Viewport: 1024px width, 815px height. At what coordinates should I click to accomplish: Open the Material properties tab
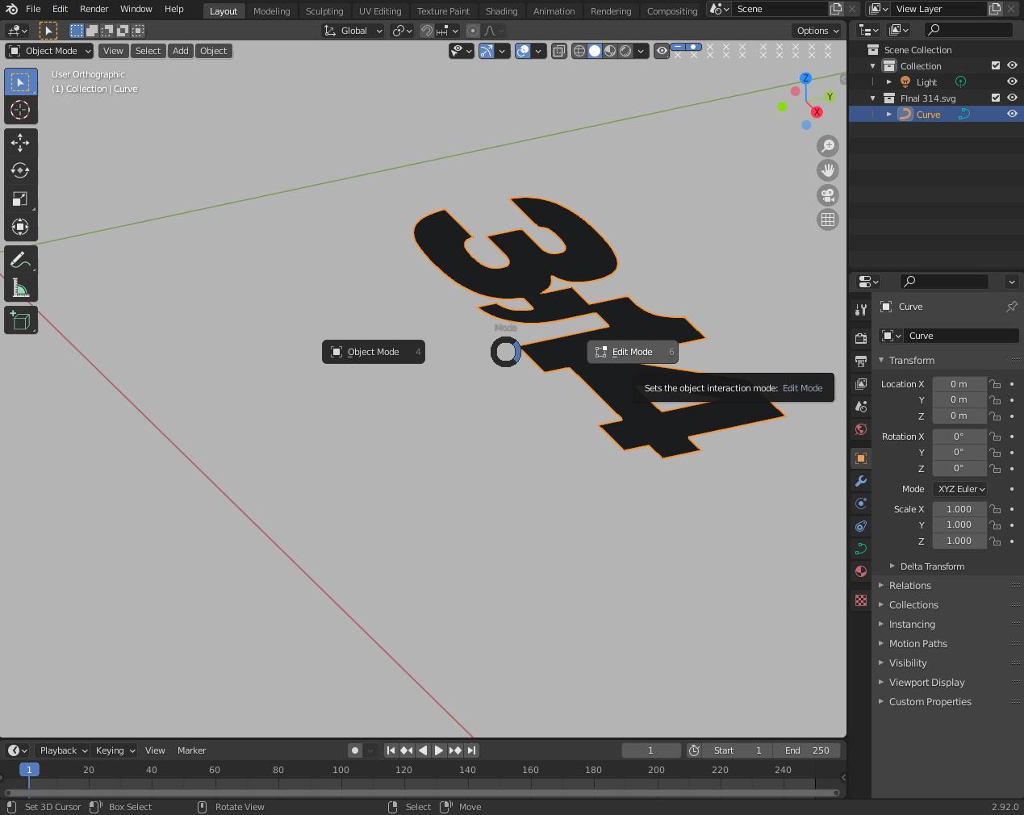[x=861, y=571]
